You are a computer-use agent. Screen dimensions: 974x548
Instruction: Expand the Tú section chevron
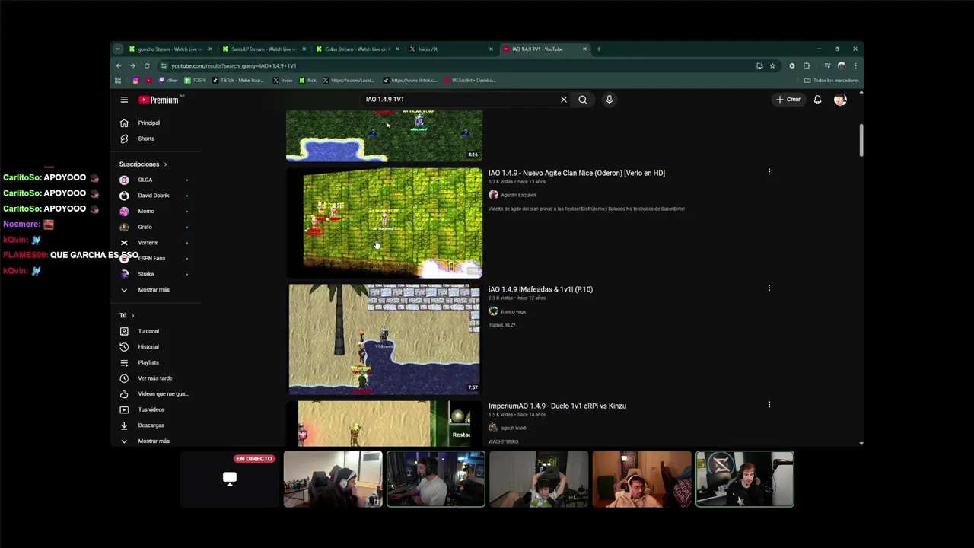pos(132,315)
